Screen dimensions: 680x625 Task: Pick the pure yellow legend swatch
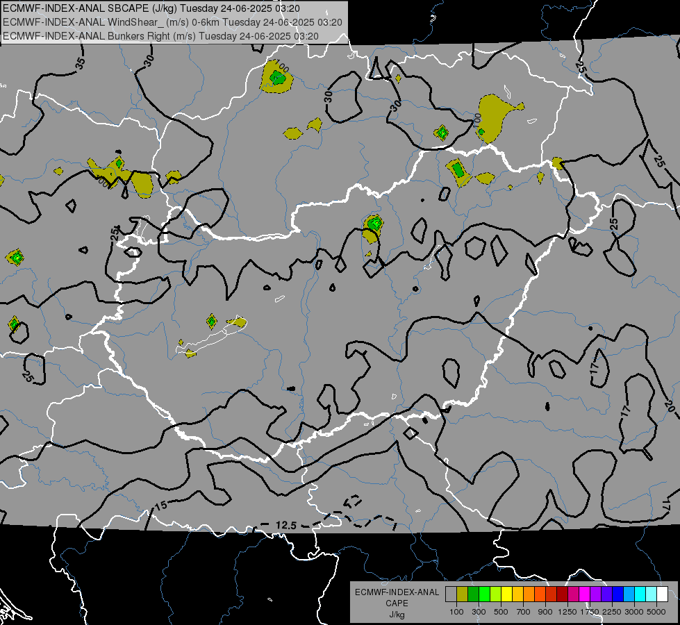506,594
